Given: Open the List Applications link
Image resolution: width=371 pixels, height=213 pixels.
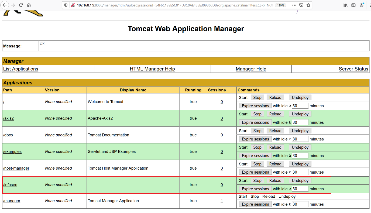Looking at the screenshot, I should click(21, 69).
